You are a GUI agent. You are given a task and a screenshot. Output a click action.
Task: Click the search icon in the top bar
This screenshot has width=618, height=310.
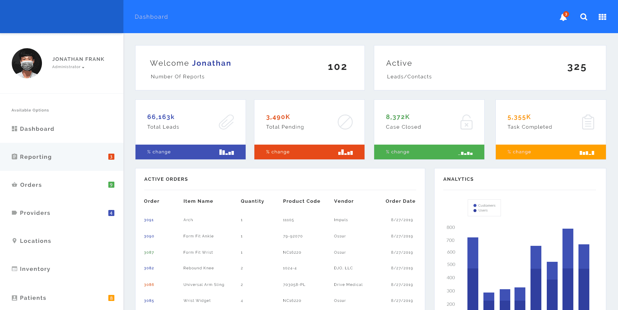(x=584, y=17)
